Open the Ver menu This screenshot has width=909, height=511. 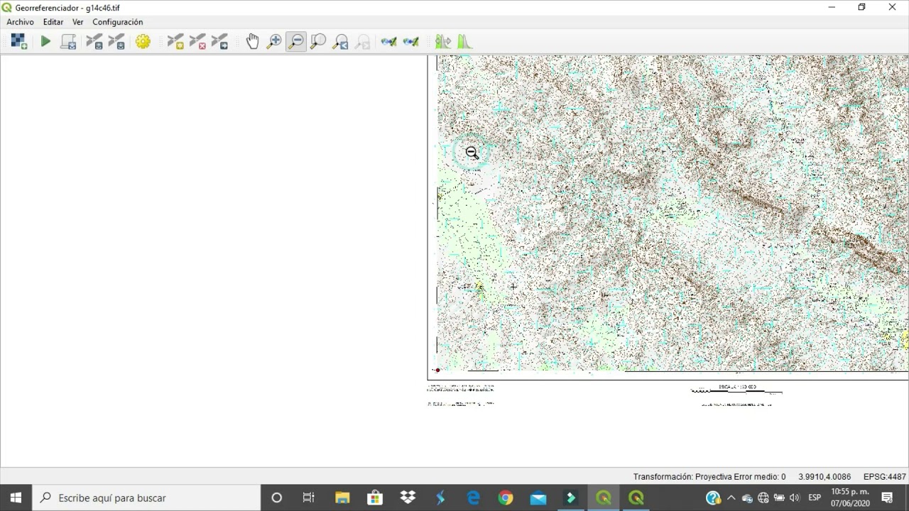78,22
